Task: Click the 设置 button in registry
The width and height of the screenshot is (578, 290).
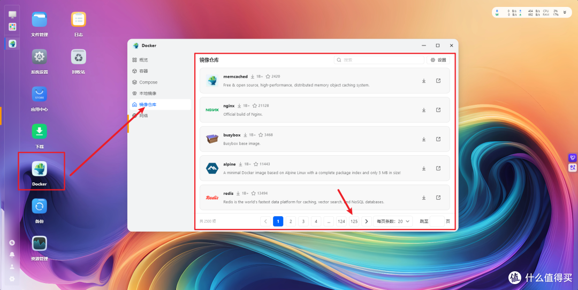Action: (x=438, y=60)
